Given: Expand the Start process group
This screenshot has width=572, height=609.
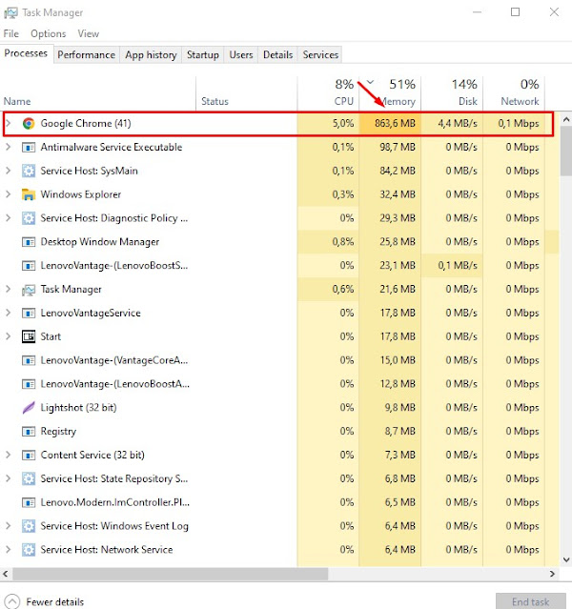Looking at the screenshot, I should [9, 336].
